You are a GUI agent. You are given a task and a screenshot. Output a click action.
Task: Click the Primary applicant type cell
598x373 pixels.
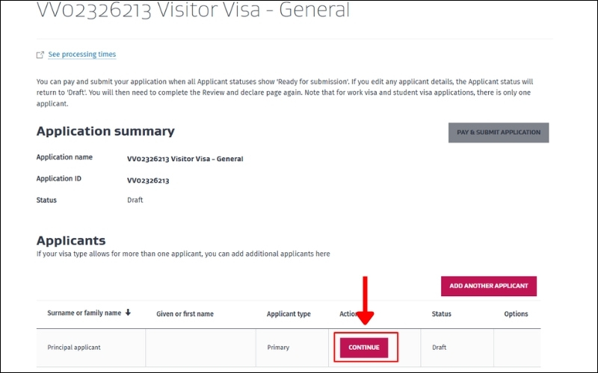coord(278,348)
